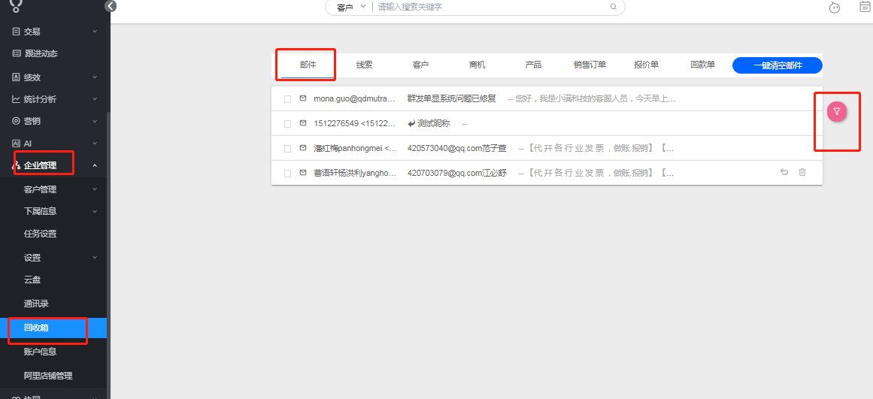The width and height of the screenshot is (873, 399).
Task: Click the app logo at top left
Action: click(x=17, y=5)
